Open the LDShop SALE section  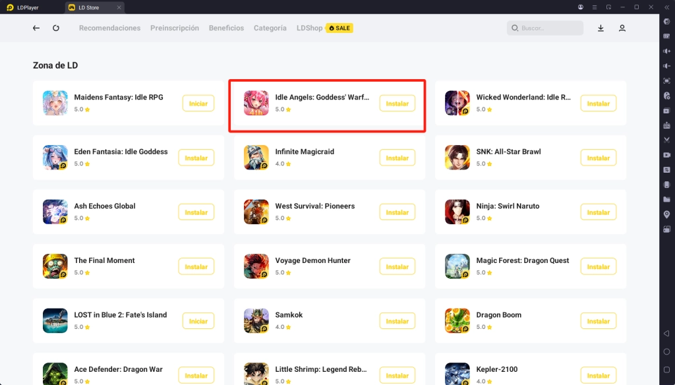pos(324,28)
